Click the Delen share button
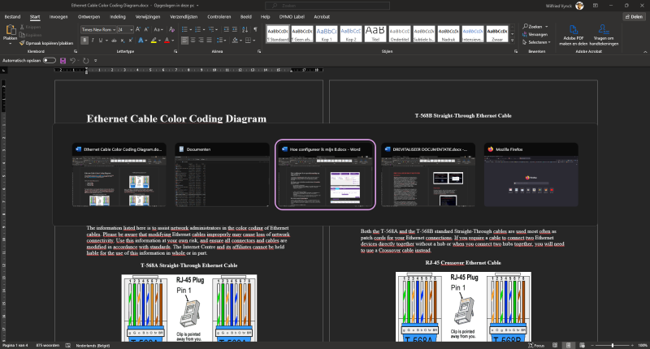 pos(634,16)
